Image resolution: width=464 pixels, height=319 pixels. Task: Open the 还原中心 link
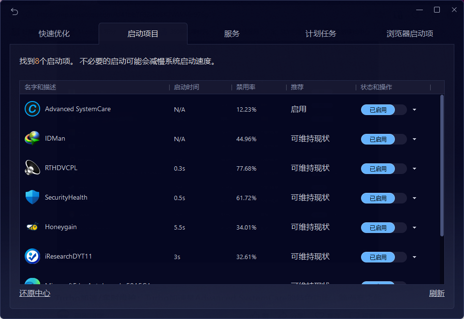(x=35, y=293)
